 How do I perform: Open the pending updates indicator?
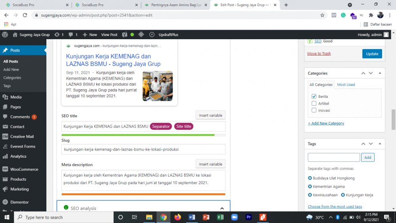(59, 34)
